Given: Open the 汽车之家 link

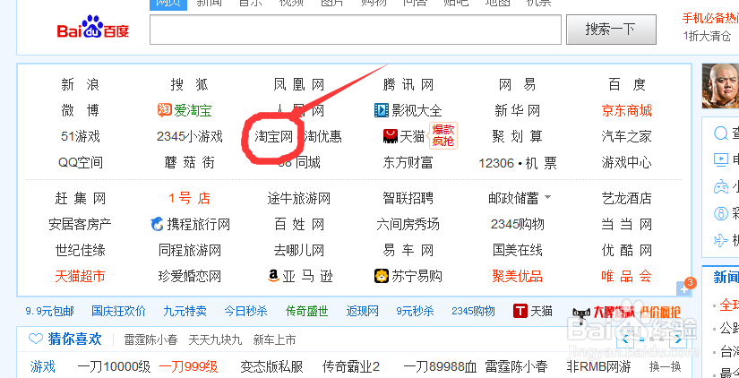Looking at the screenshot, I should pos(627,137).
